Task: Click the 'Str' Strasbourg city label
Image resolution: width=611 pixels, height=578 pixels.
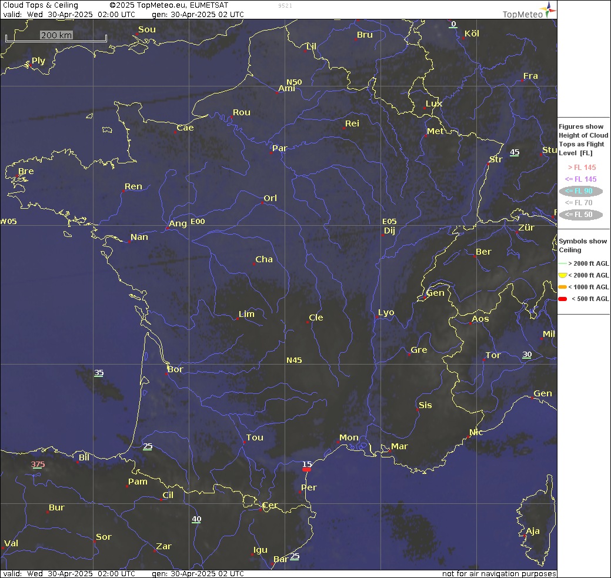Action: point(496,159)
